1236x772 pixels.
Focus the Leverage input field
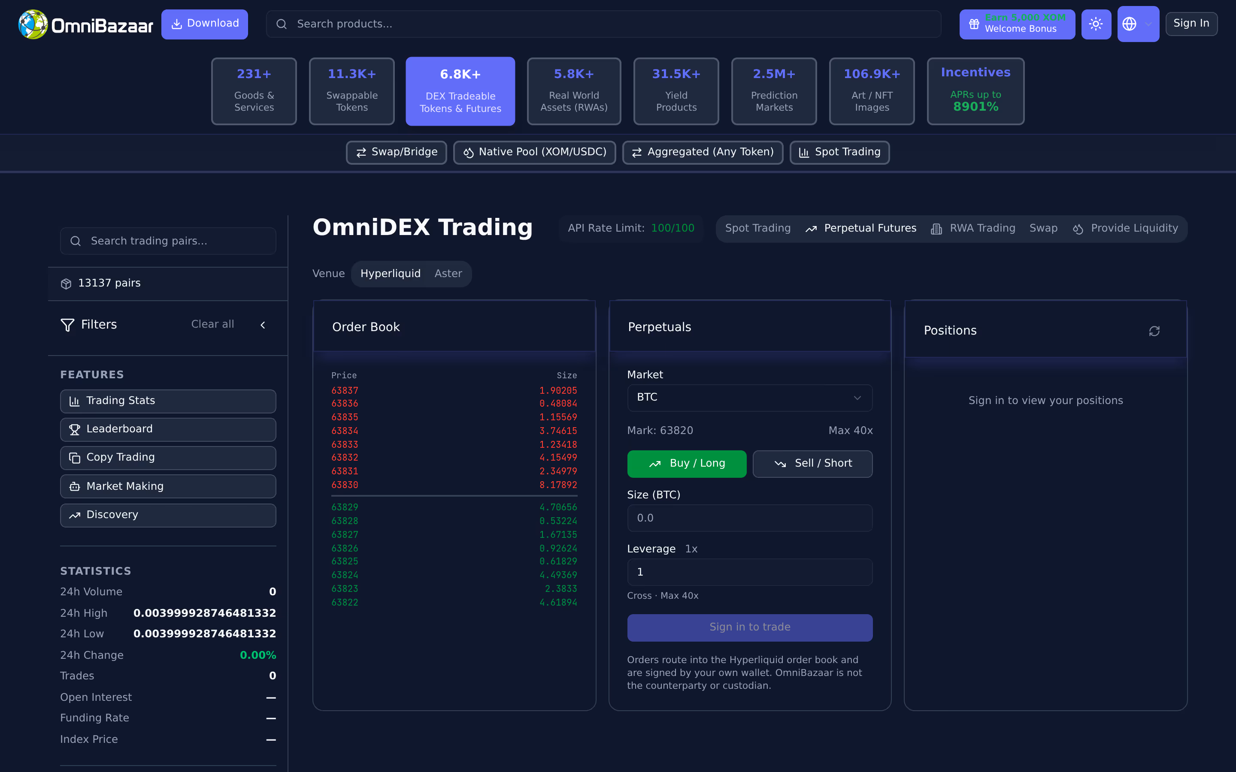click(750, 573)
